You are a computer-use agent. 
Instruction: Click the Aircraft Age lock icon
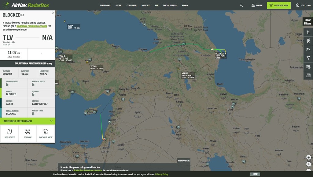(33, 114)
